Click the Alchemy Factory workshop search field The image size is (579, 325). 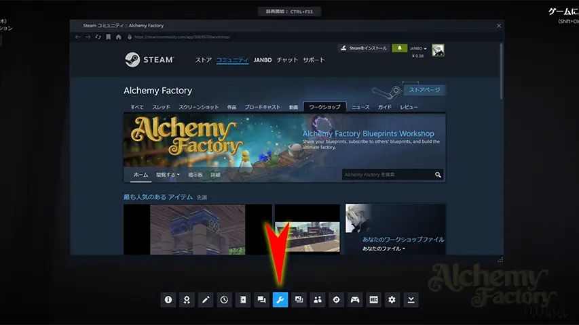click(x=387, y=175)
